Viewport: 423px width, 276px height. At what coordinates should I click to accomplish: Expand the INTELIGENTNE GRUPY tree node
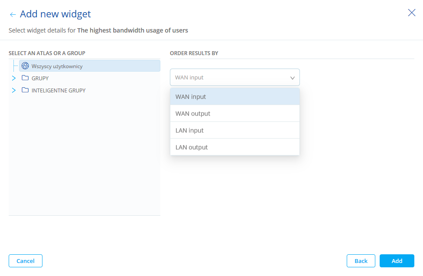(x=14, y=90)
